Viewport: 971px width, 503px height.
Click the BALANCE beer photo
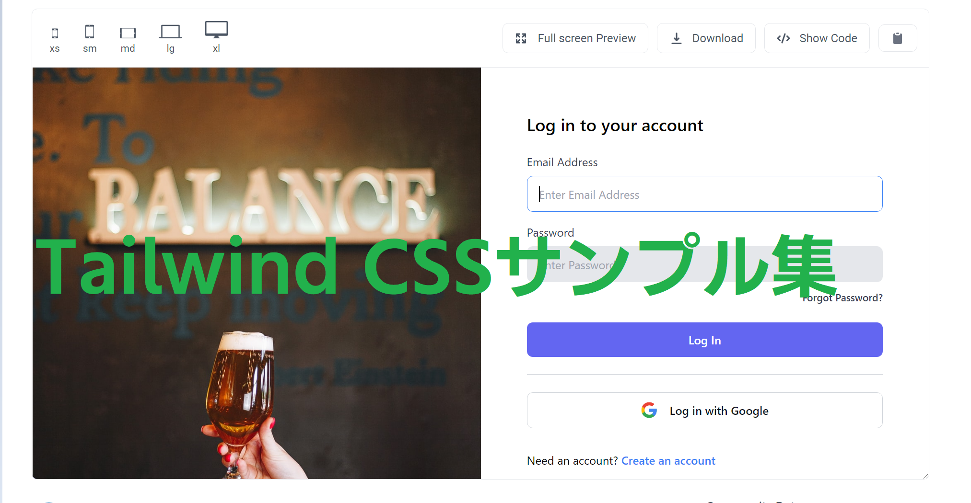pyautogui.click(x=257, y=273)
